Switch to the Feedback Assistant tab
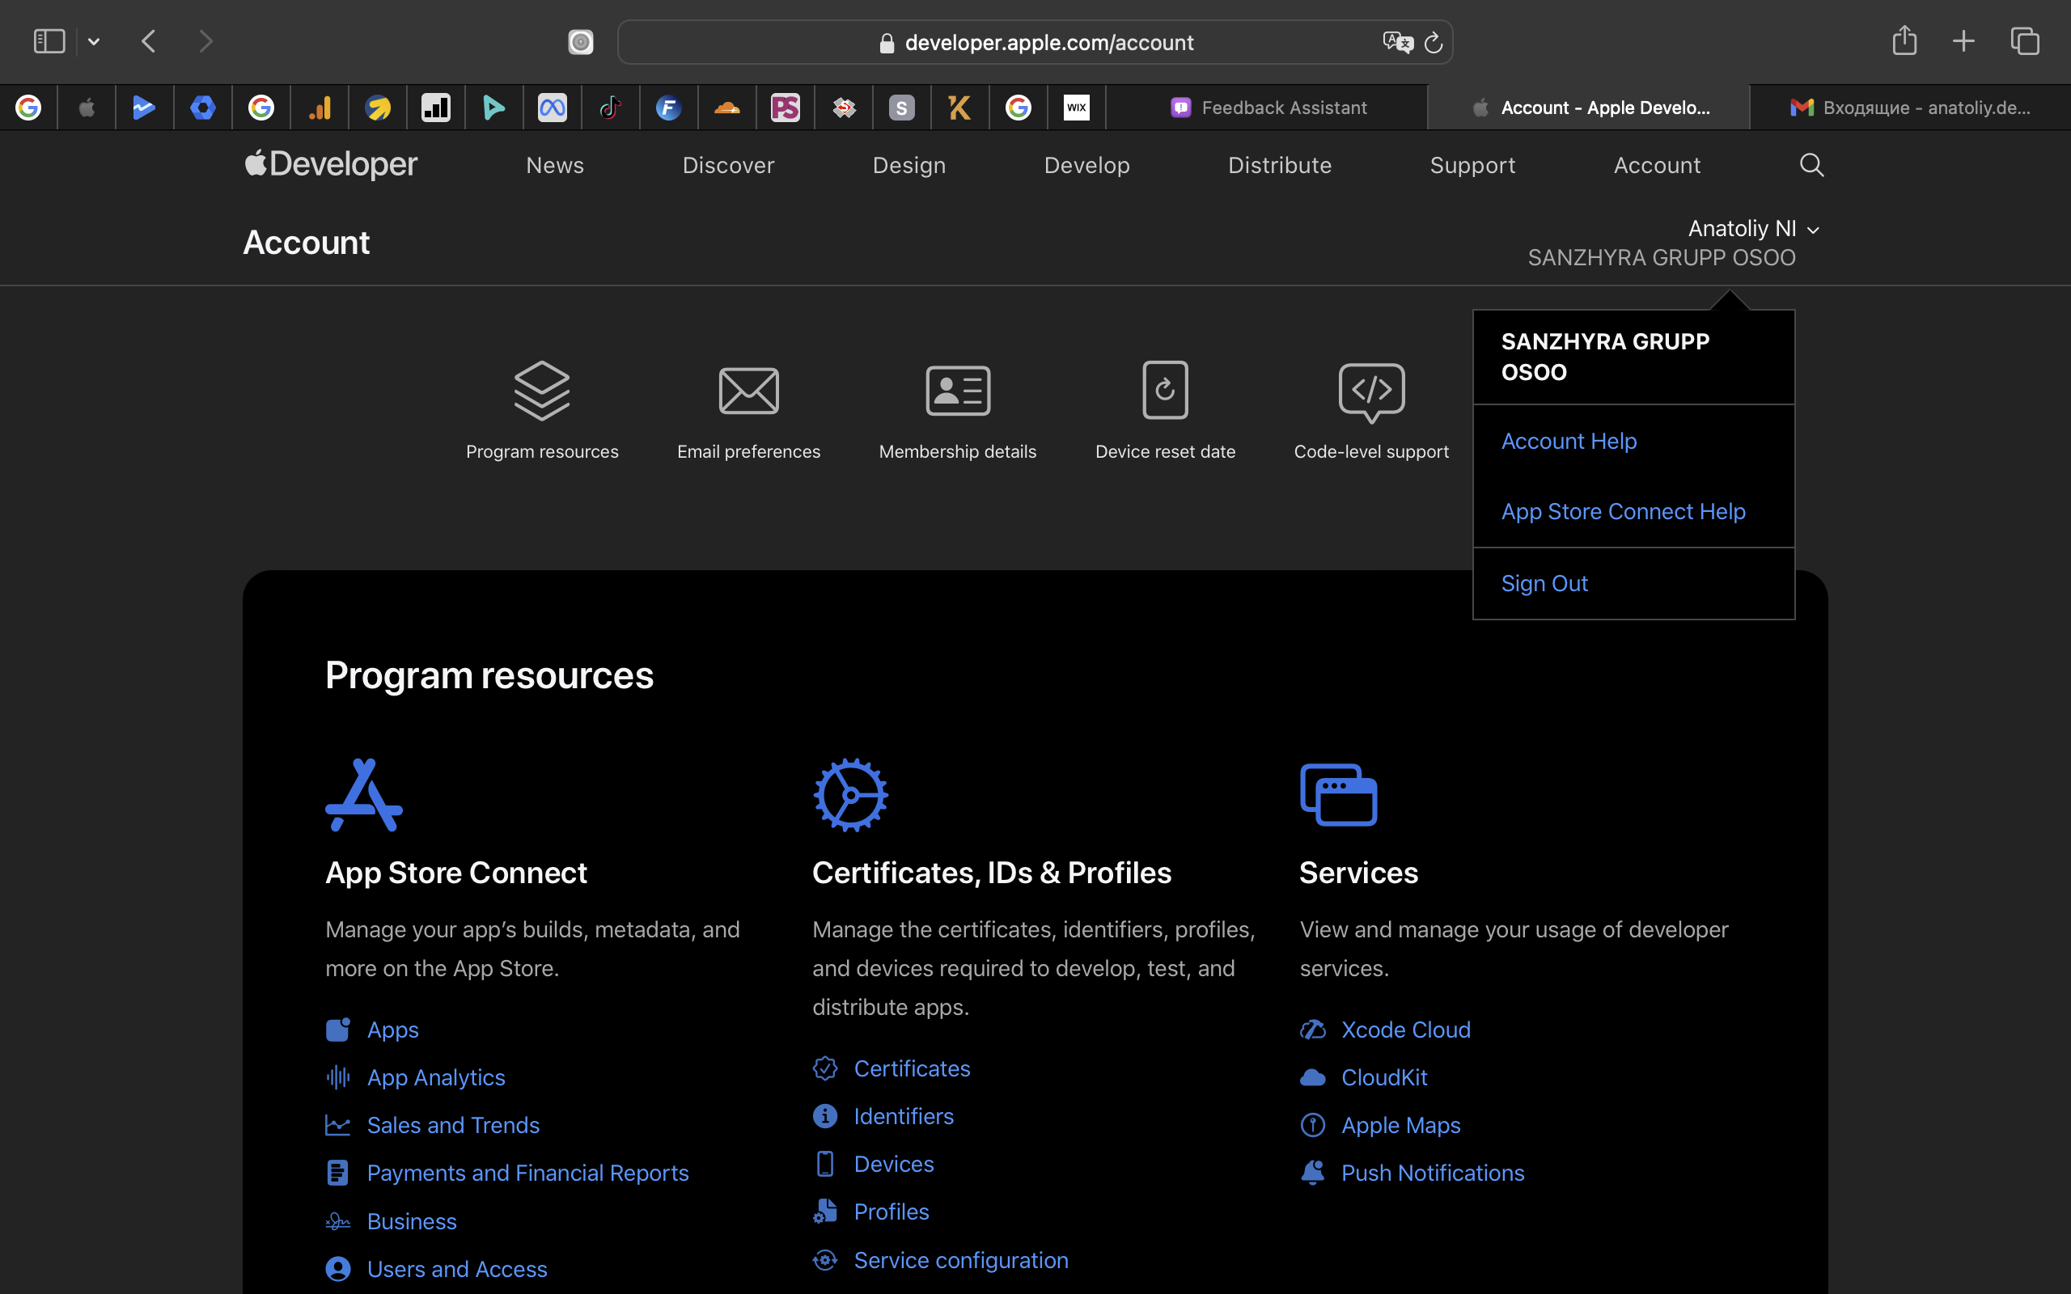 [1268, 108]
